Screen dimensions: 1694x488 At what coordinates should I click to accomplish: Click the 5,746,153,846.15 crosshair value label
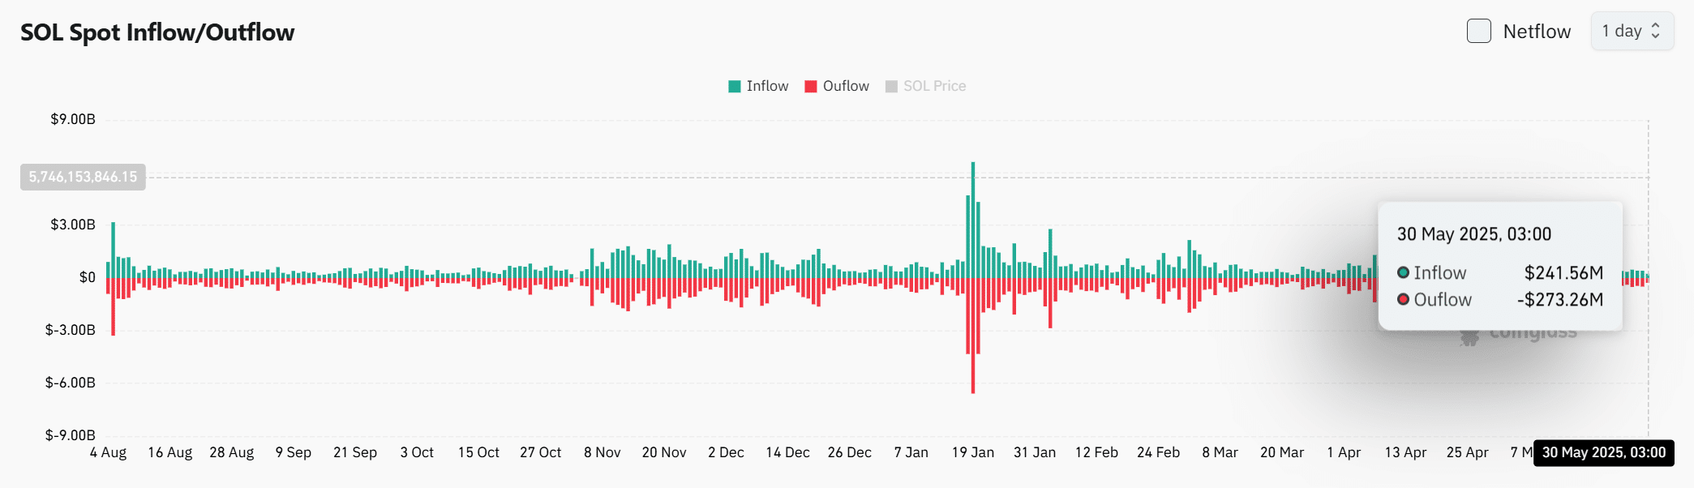[83, 177]
